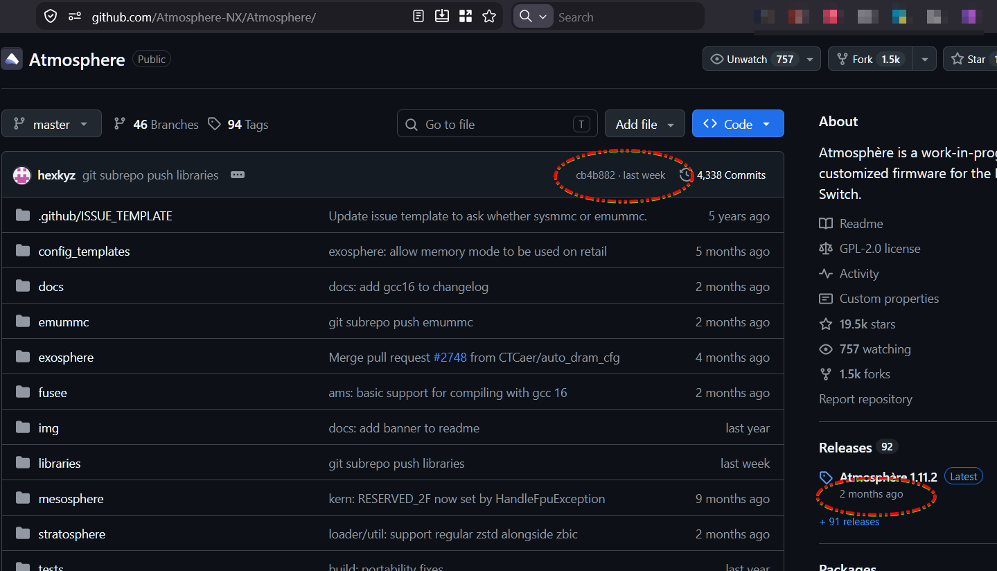Image resolution: width=997 pixels, height=571 pixels.
Task: Click the folder icon for emummc
Action: [23, 322]
